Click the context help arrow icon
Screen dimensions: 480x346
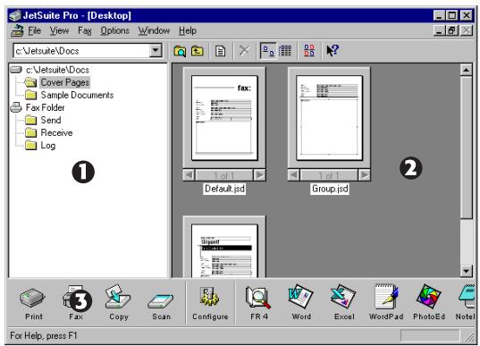point(333,51)
